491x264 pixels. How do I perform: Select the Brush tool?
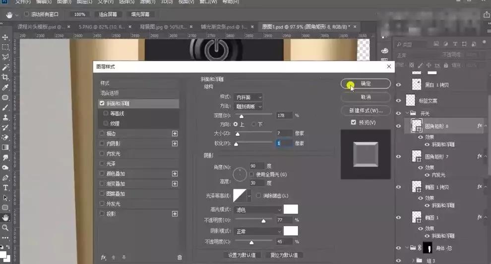[5, 108]
